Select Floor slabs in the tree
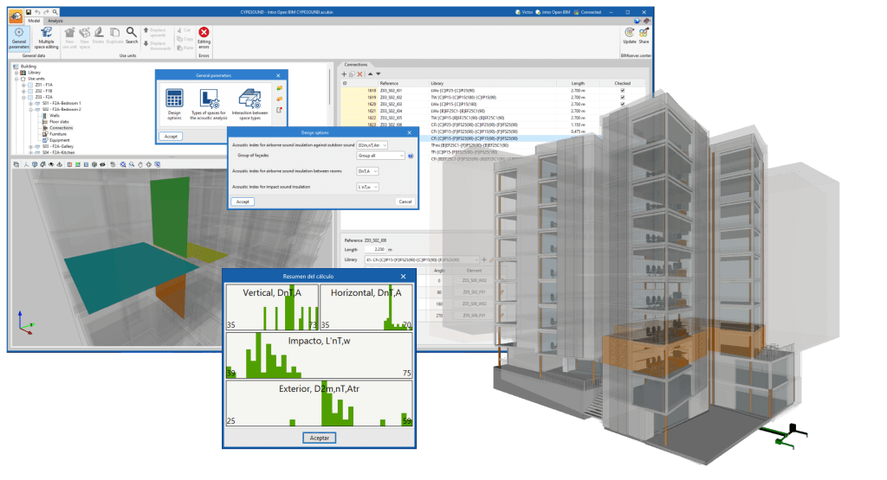Image resolution: width=887 pixels, height=480 pixels. [x=59, y=121]
